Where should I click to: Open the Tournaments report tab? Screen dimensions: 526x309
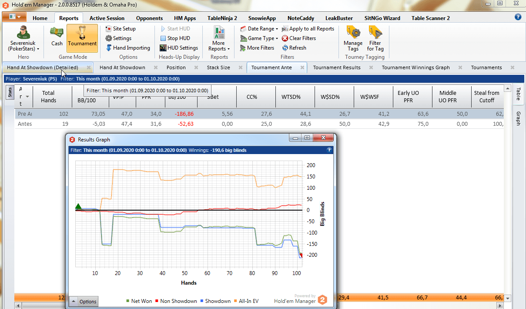[x=486, y=67]
